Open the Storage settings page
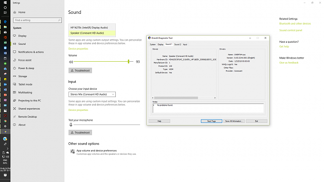This screenshot has width=324, height=182. [x=22, y=76]
